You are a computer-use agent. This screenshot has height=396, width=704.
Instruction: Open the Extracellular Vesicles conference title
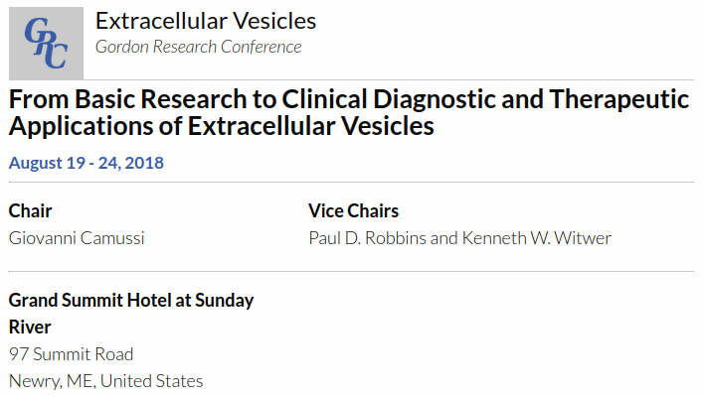[x=206, y=21]
